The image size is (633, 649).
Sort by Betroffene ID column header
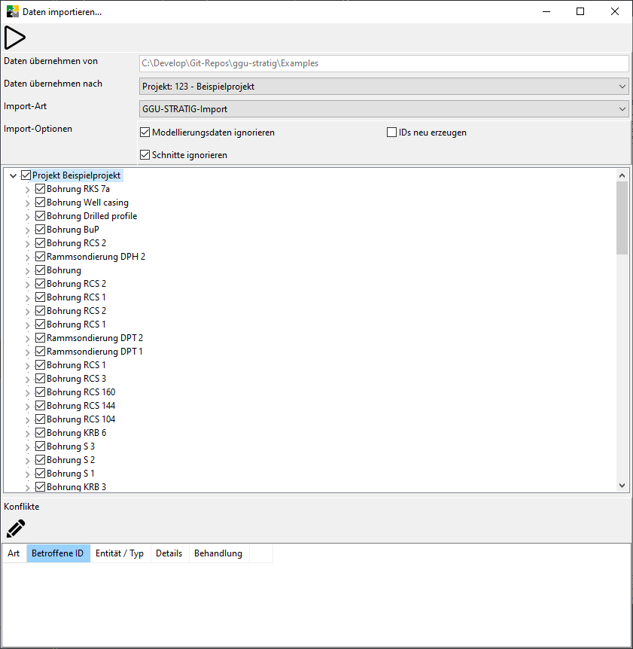(x=58, y=553)
